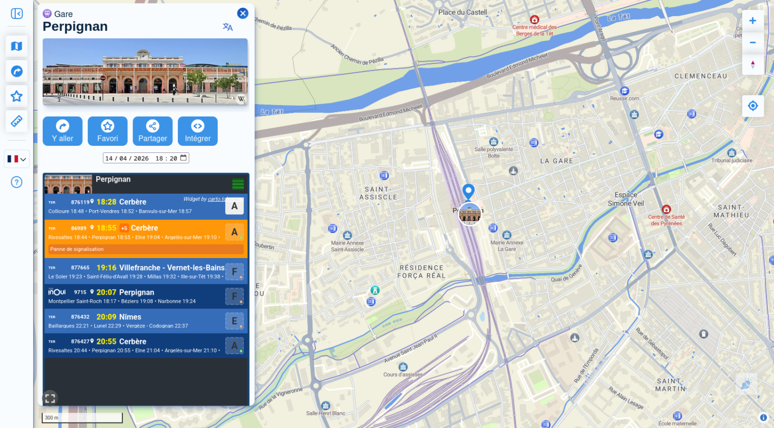Open the map layers icon
This screenshot has height=428, width=774.
tap(17, 46)
